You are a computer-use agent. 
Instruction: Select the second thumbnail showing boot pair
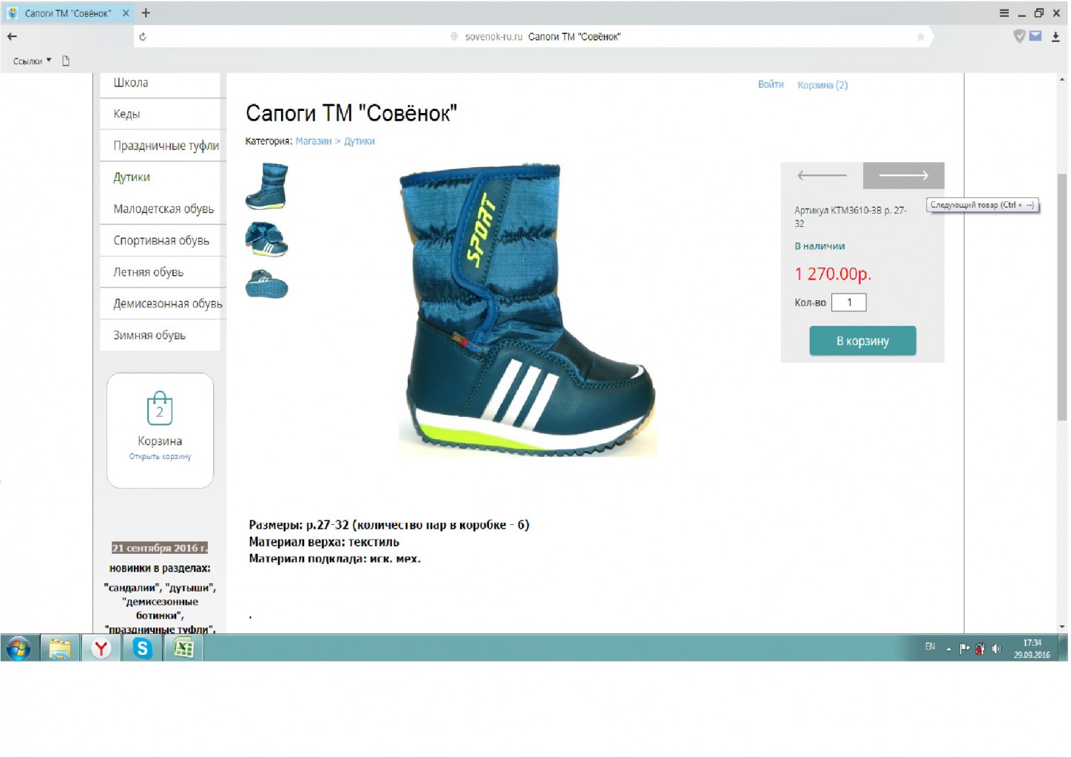[266, 239]
